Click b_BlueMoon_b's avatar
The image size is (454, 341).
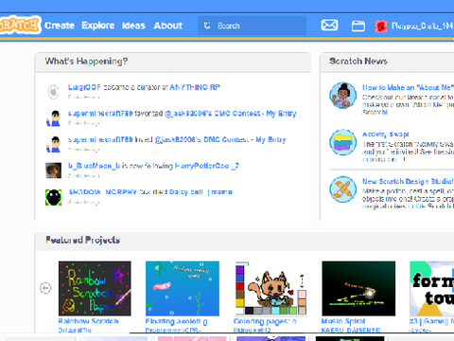(x=53, y=170)
